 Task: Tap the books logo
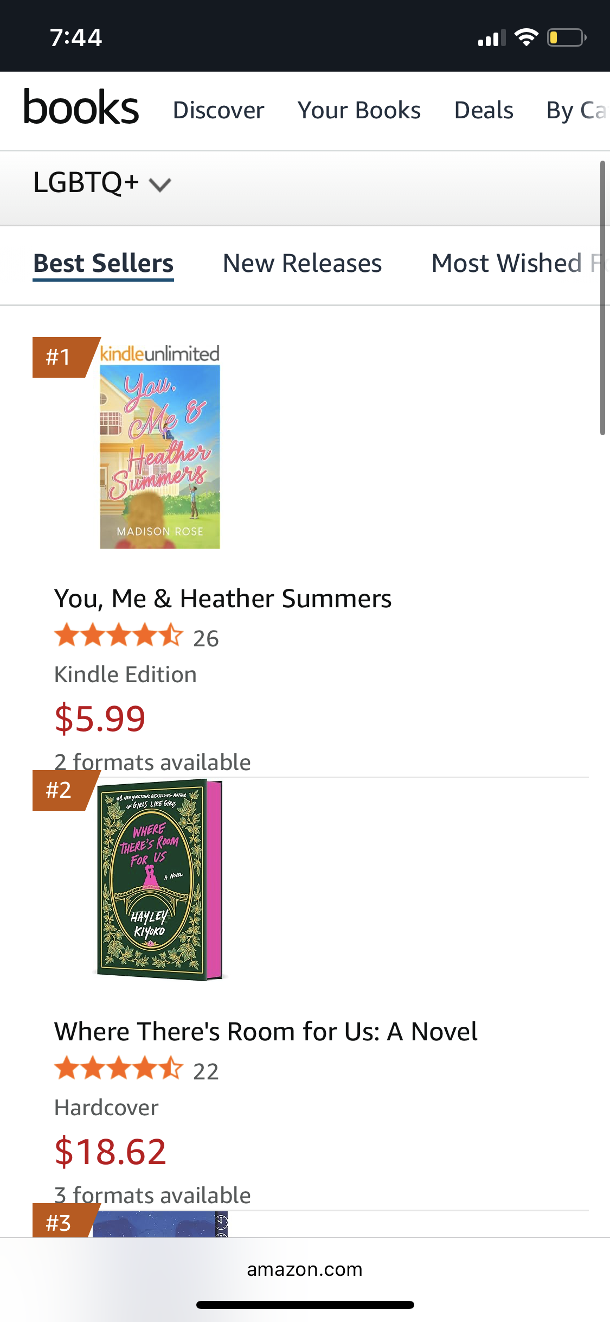click(x=81, y=107)
